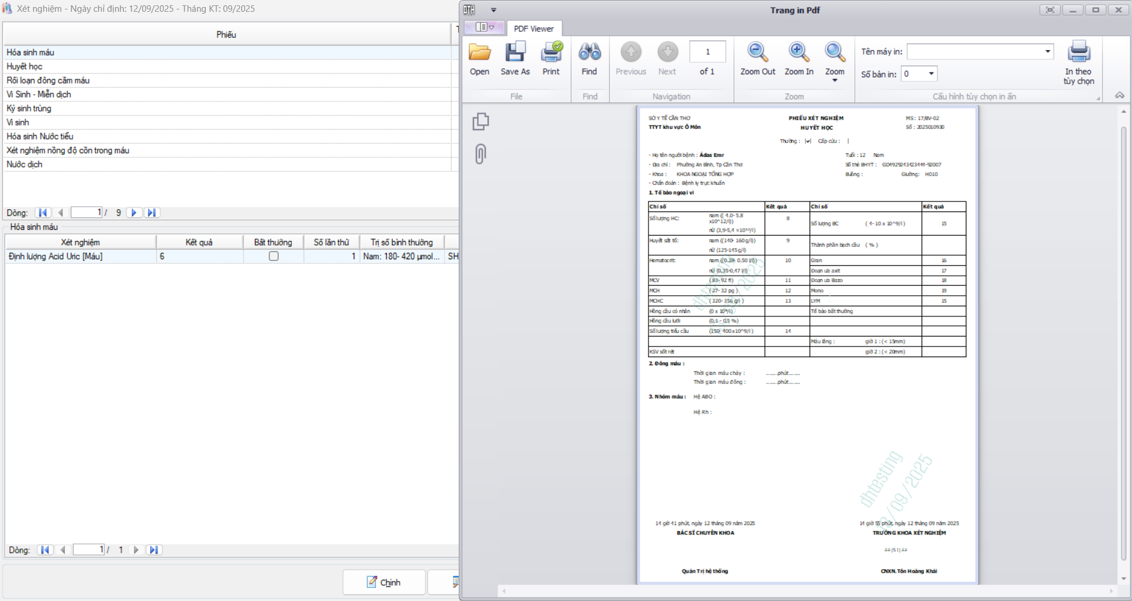This screenshot has height=601, width=1132.
Task: Click the Xét nghiệm window title icon
Action: click(8, 9)
